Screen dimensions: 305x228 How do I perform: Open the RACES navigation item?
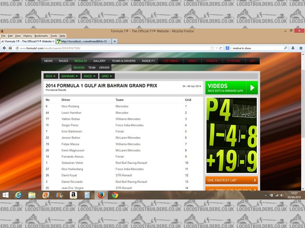coord(63,61)
